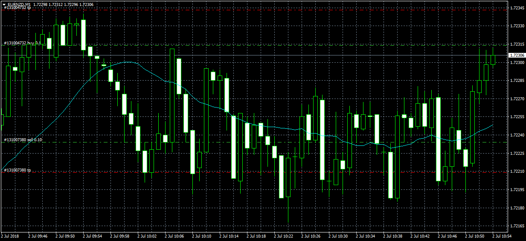Screen dimensions: 526x241
Task: Click the last candle on the right
Action: tap(493, 60)
